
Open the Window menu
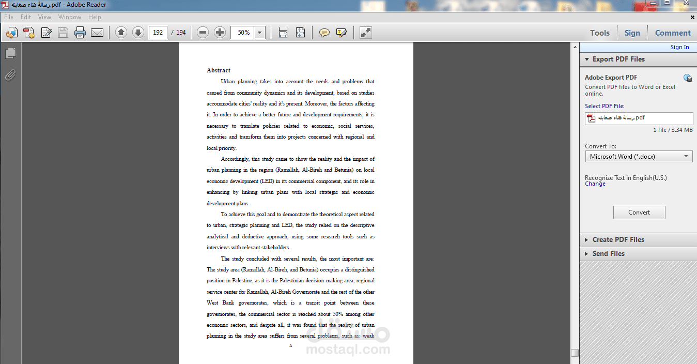[x=70, y=17]
